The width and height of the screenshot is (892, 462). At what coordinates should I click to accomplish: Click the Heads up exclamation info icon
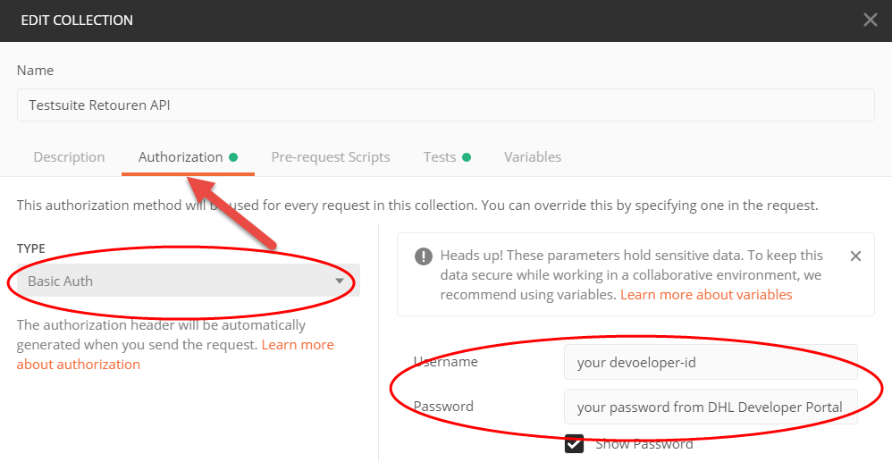(x=423, y=256)
